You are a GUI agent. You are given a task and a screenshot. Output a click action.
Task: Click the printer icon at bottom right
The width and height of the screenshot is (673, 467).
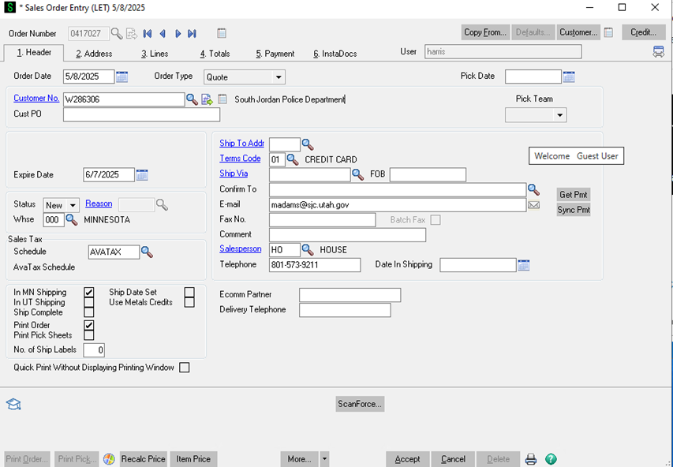(x=532, y=459)
